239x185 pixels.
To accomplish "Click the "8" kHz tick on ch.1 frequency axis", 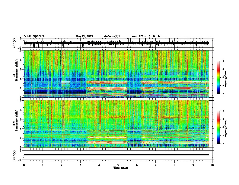I will coord(21,60).
